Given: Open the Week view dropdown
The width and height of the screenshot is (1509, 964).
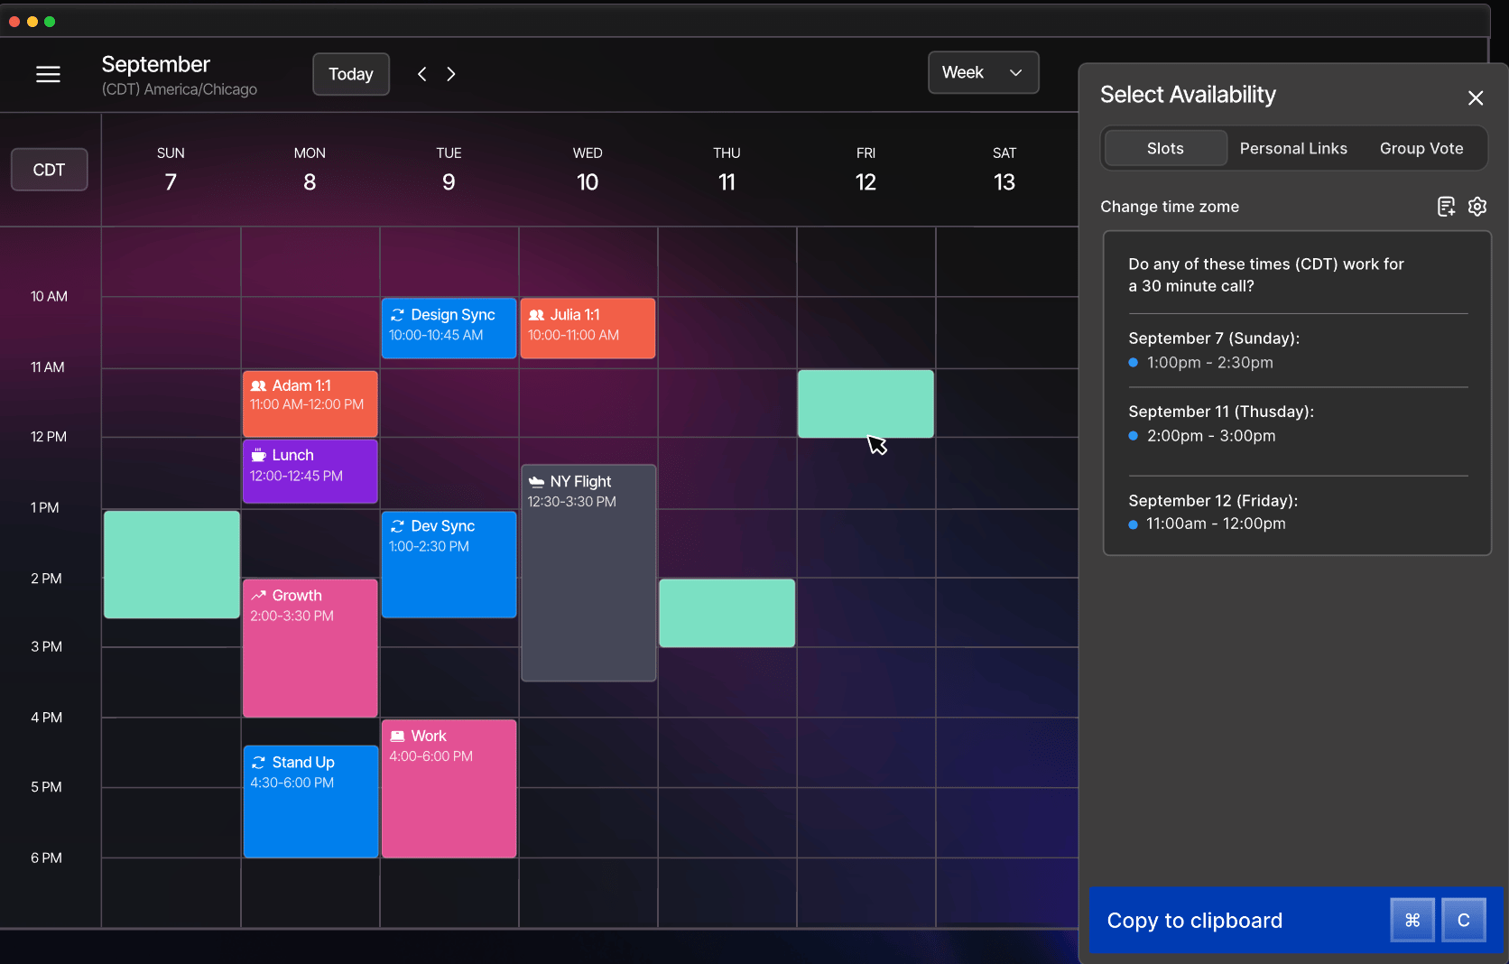Looking at the screenshot, I should click(x=983, y=72).
